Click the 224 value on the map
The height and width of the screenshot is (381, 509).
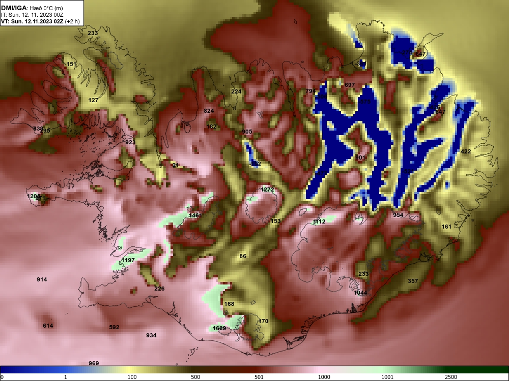pos(236,91)
